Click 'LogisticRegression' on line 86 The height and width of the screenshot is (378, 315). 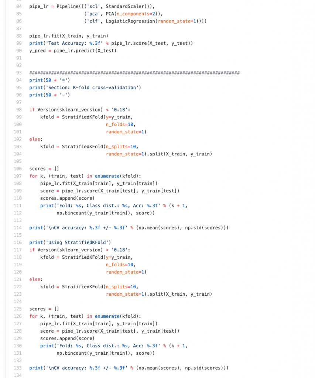coord(130,21)
